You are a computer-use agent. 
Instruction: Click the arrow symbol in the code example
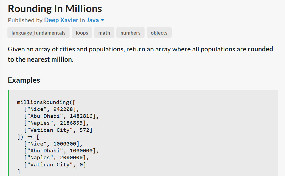tap(30, 137)
